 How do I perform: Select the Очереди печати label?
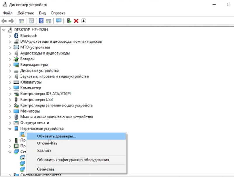35,123
